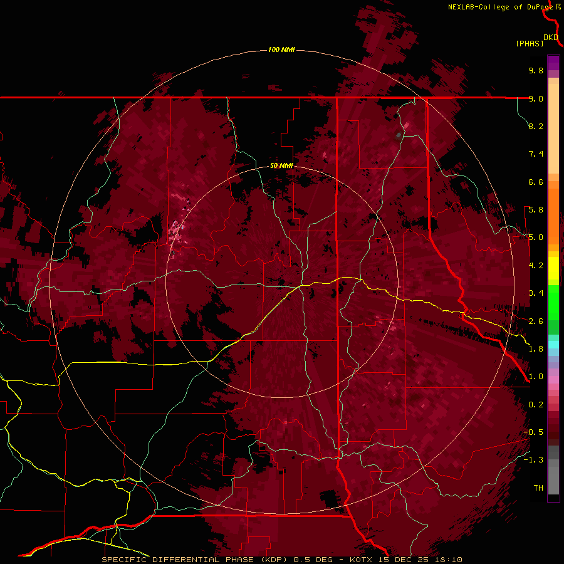This screenshot has height=564, width=564.
Task: Click the DKD label near the scale
Action: pyautogui.click(x=551, y=38)
